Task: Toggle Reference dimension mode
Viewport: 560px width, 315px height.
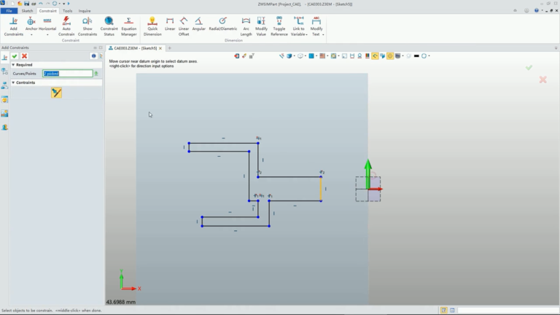Action: pyautogui.click(x=279, y=26)
